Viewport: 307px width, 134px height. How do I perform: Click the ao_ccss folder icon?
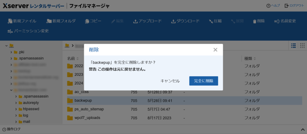(x=70, y=92)
